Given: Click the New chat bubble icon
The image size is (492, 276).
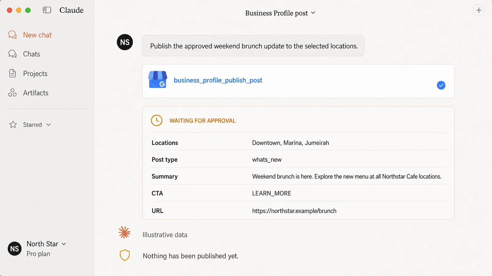Looking at the screenshot, I should (x=12, y=35).
